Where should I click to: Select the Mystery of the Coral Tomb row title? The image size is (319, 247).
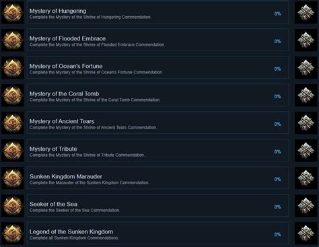[64, 94]
